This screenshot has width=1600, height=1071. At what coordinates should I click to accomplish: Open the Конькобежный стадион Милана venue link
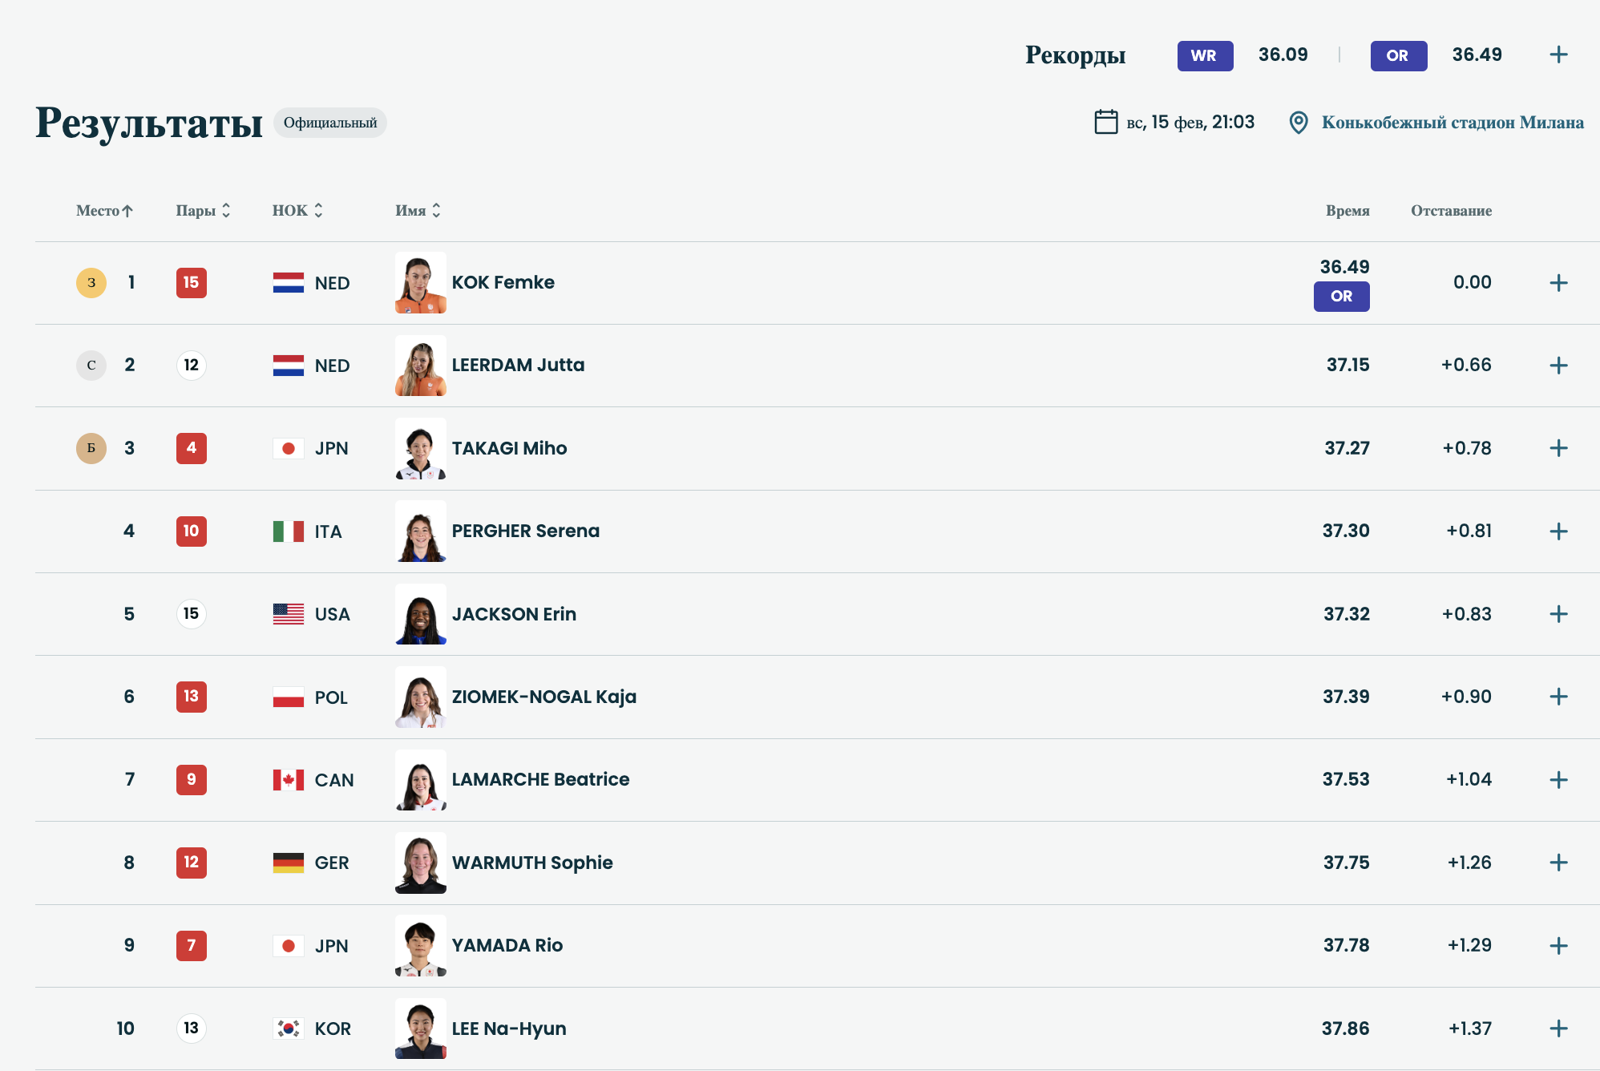click(x=1452, y=123)
